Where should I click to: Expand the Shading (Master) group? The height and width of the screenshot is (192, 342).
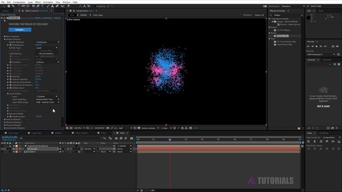(x=5, y=122)
